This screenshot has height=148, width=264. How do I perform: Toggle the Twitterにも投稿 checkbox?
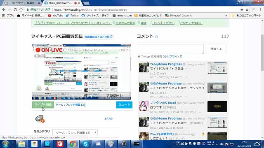click(139, 57)
